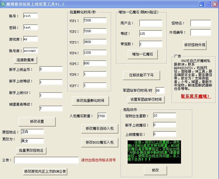Focus the 宠物出生星数 input field
The image size is (219, 179).
click(164, 116)
